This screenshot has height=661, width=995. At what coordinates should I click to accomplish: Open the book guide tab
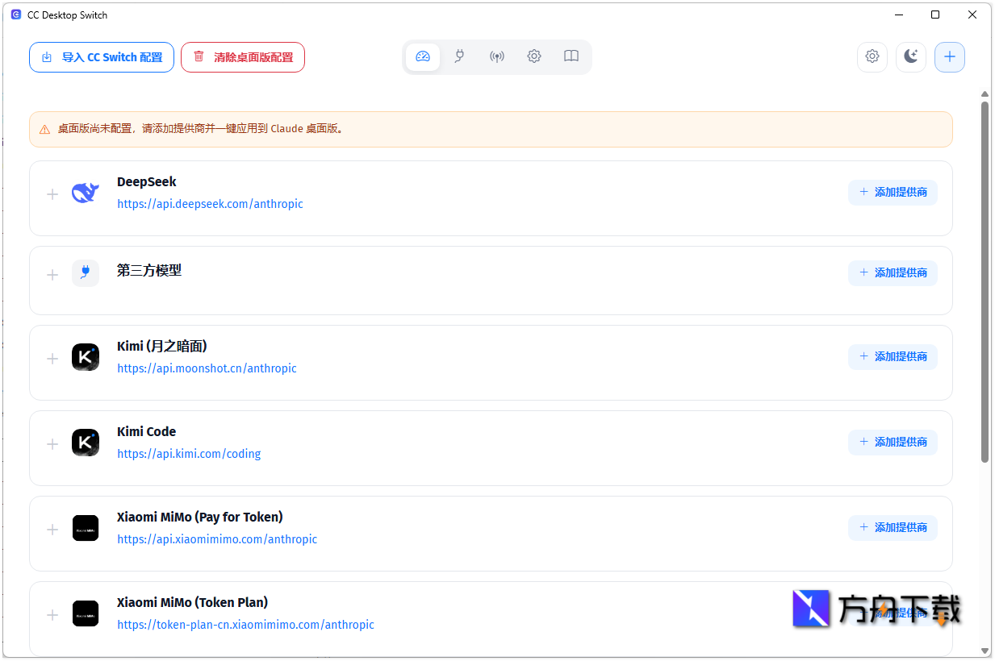pos(571,56)
